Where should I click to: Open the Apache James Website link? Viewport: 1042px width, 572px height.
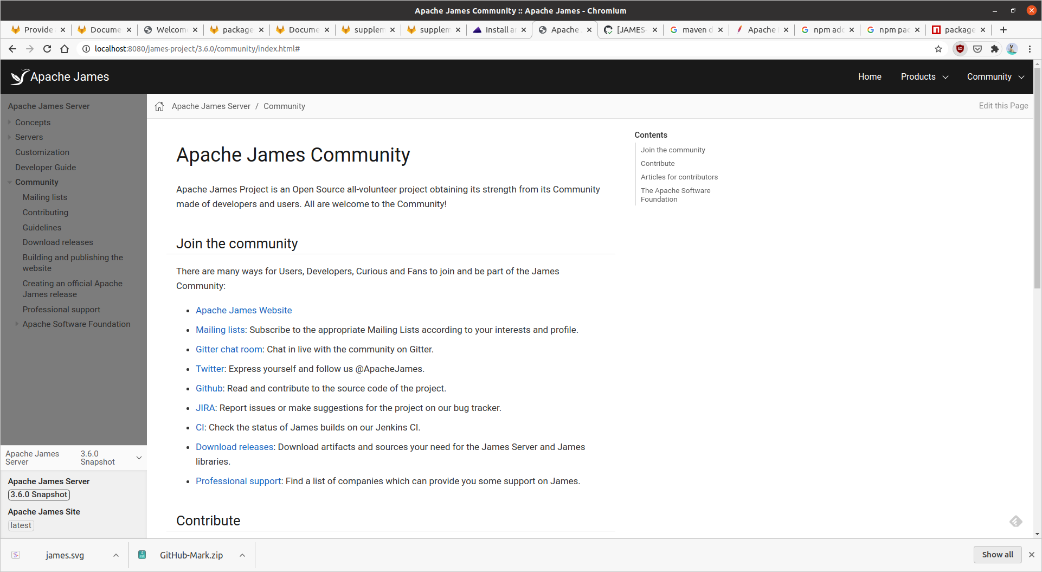click(244, 310)
